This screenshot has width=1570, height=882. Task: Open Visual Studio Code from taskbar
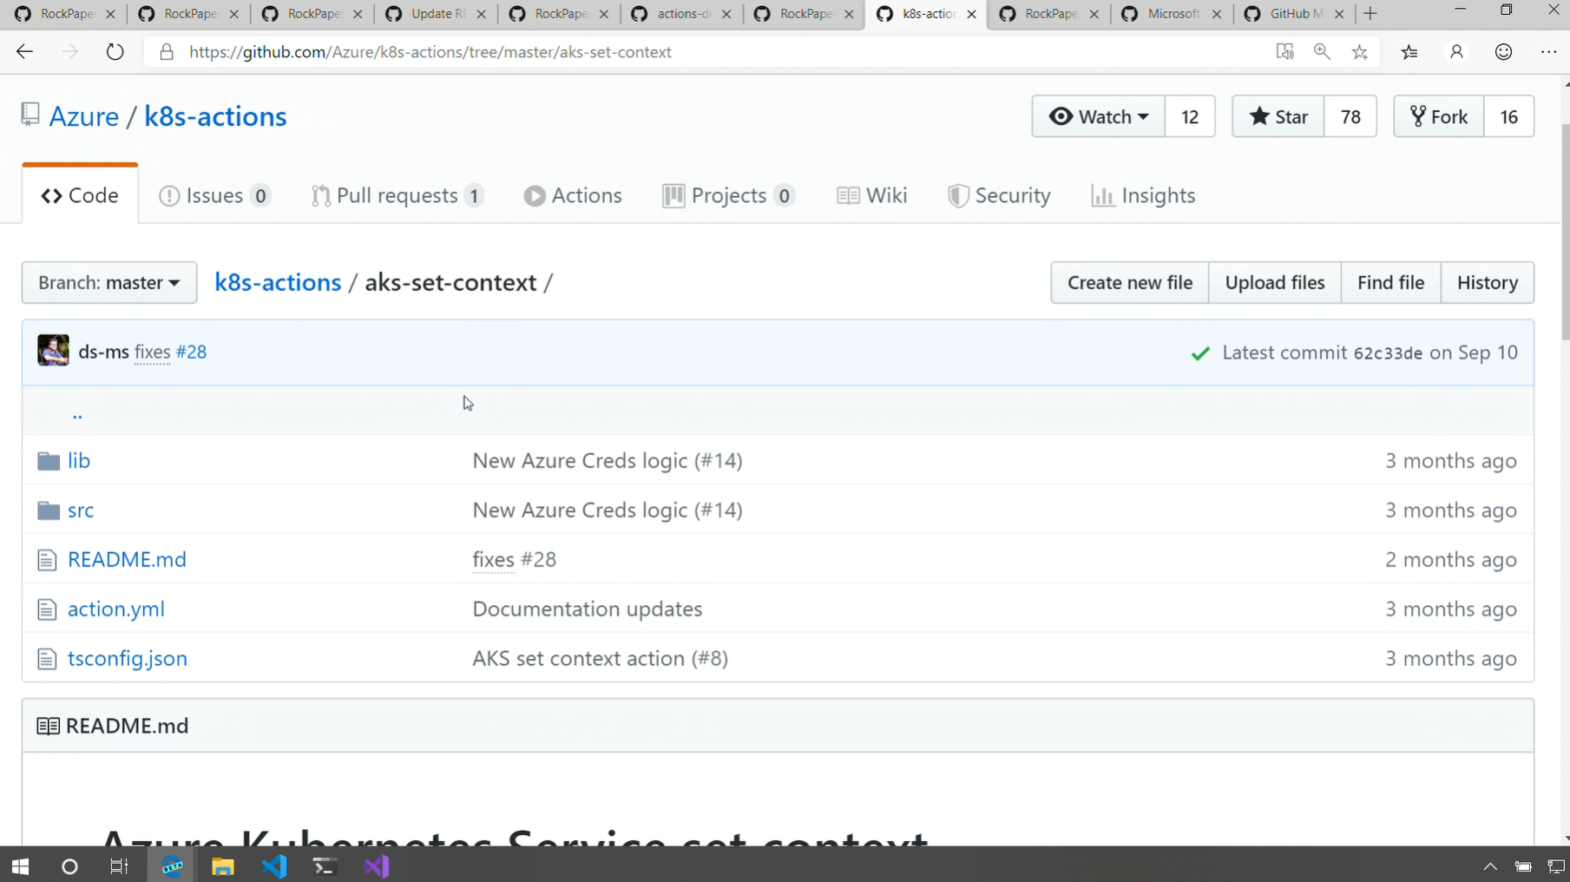[x=274, y=866]
